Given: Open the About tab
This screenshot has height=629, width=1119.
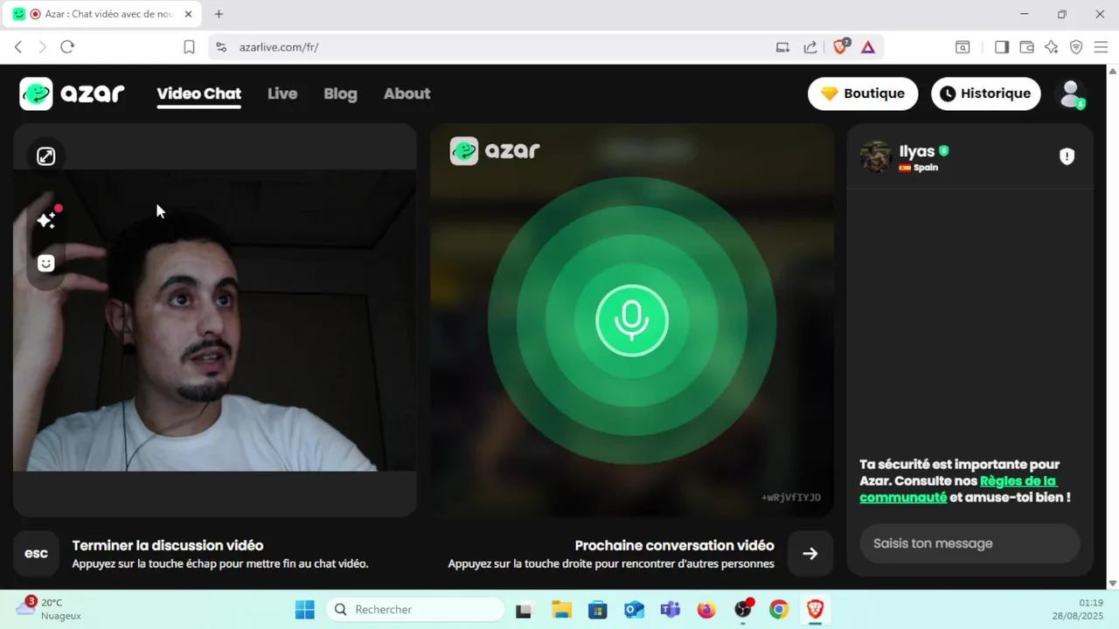Looking at the screenshot, I should pos(407,93).
